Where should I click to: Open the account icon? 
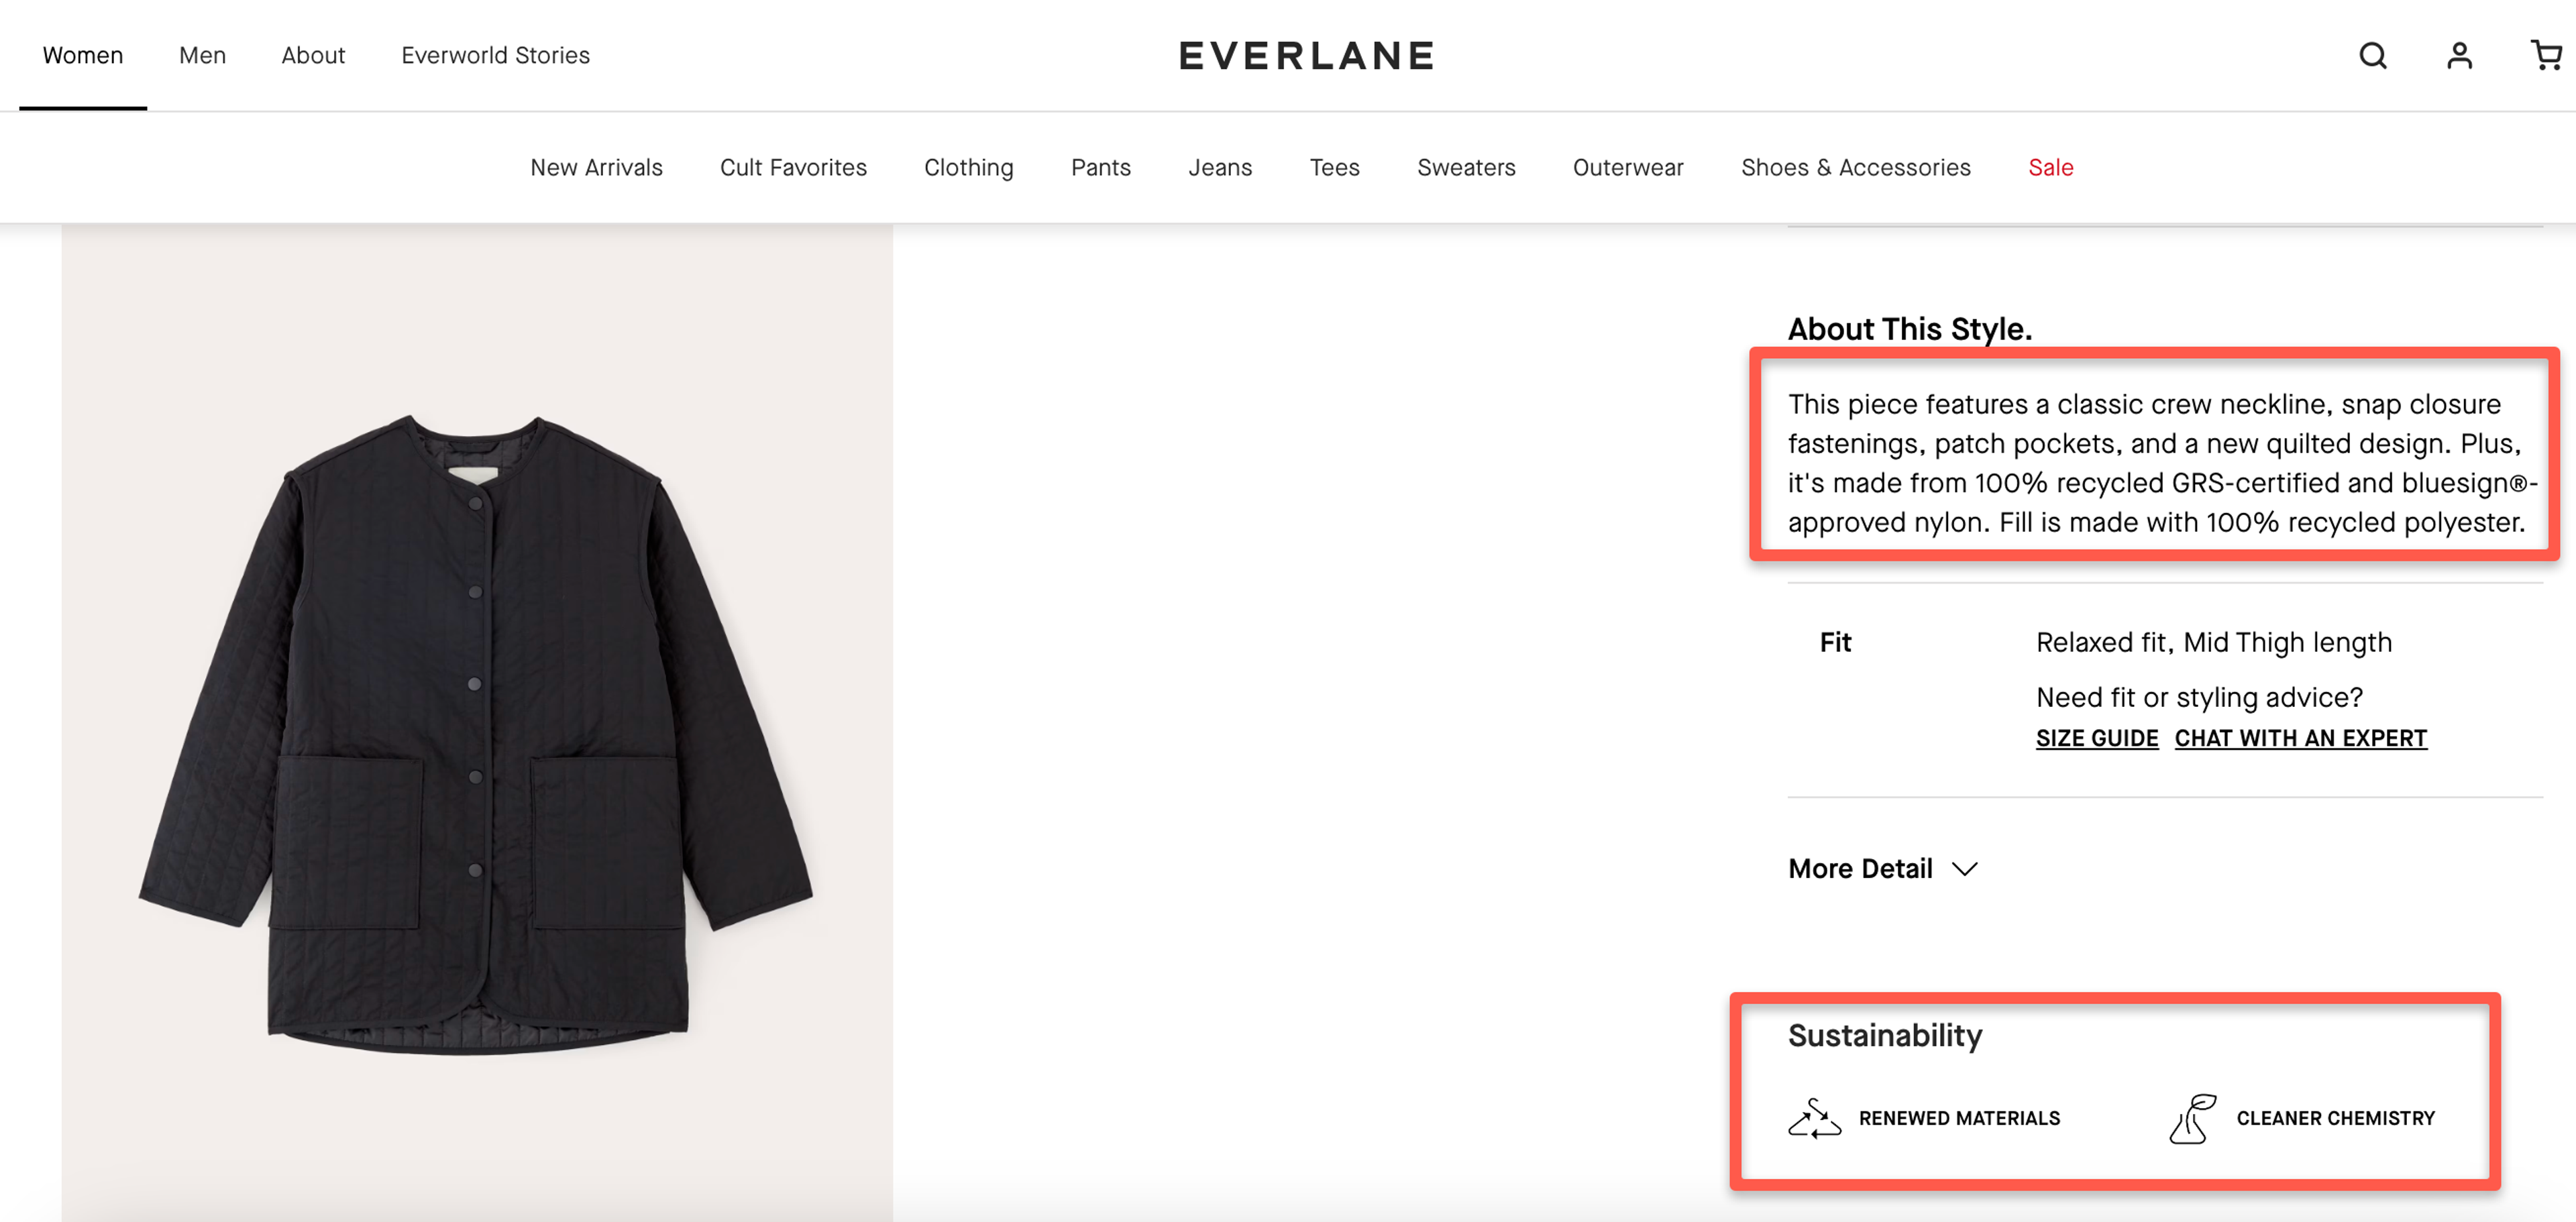[x=2458, y=56]
